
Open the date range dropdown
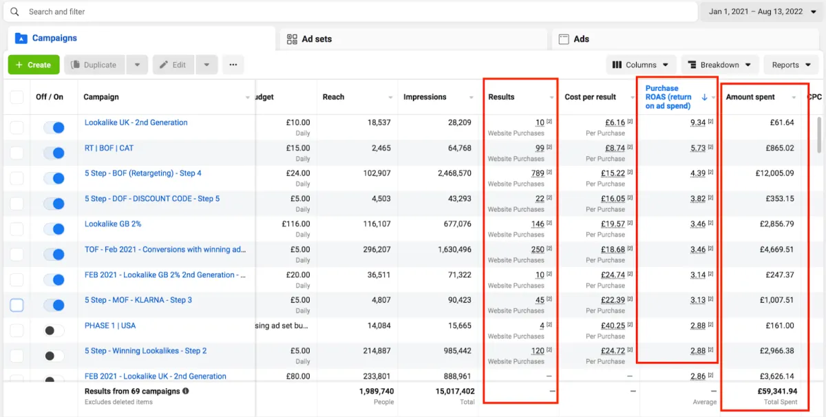point(761,12)
